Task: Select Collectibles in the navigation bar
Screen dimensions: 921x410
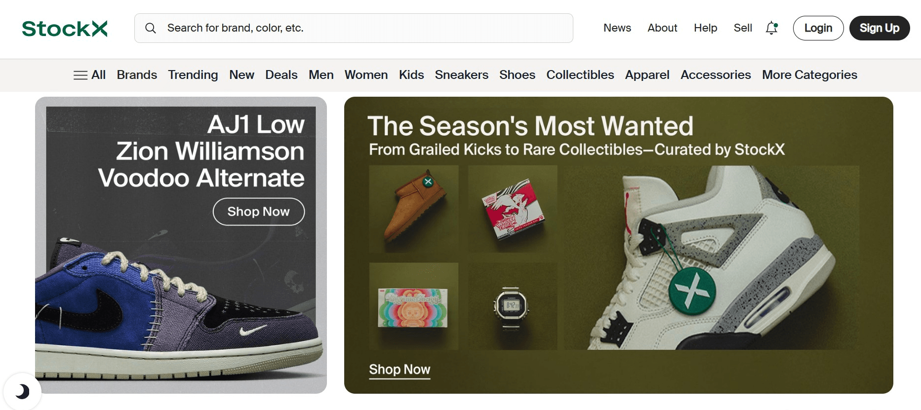Action: [x=580, y=75]
